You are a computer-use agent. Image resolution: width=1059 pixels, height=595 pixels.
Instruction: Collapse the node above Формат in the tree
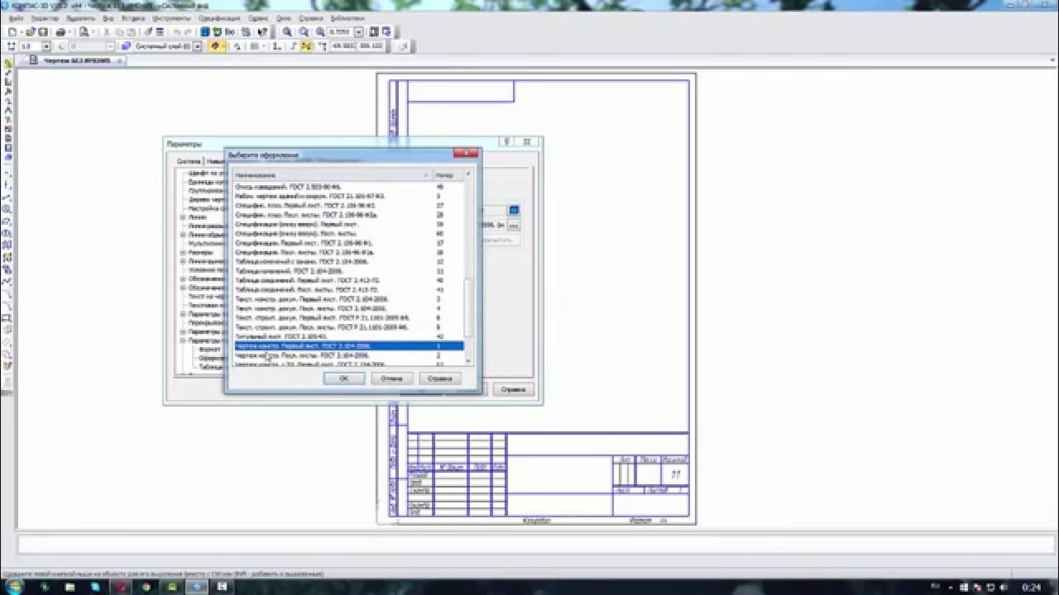click(x=183, y=340)
